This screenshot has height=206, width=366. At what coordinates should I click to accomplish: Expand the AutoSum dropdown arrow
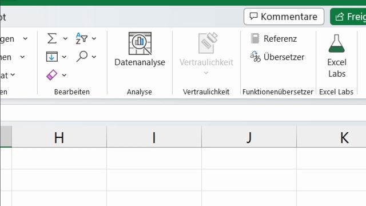coord(65,38)
